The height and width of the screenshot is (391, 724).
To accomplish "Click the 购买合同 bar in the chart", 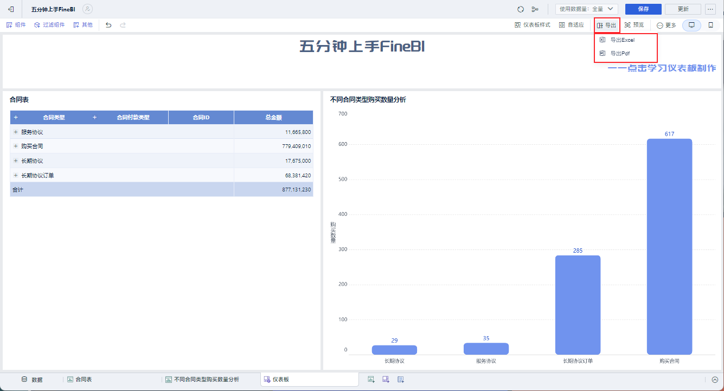I will 669,247.
